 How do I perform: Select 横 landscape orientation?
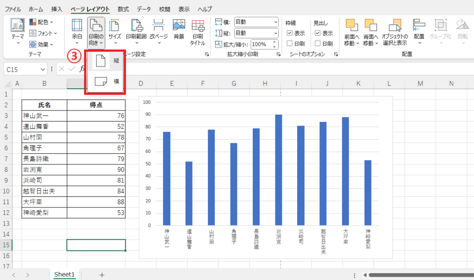pyautogui.click(x=106, y=81)
